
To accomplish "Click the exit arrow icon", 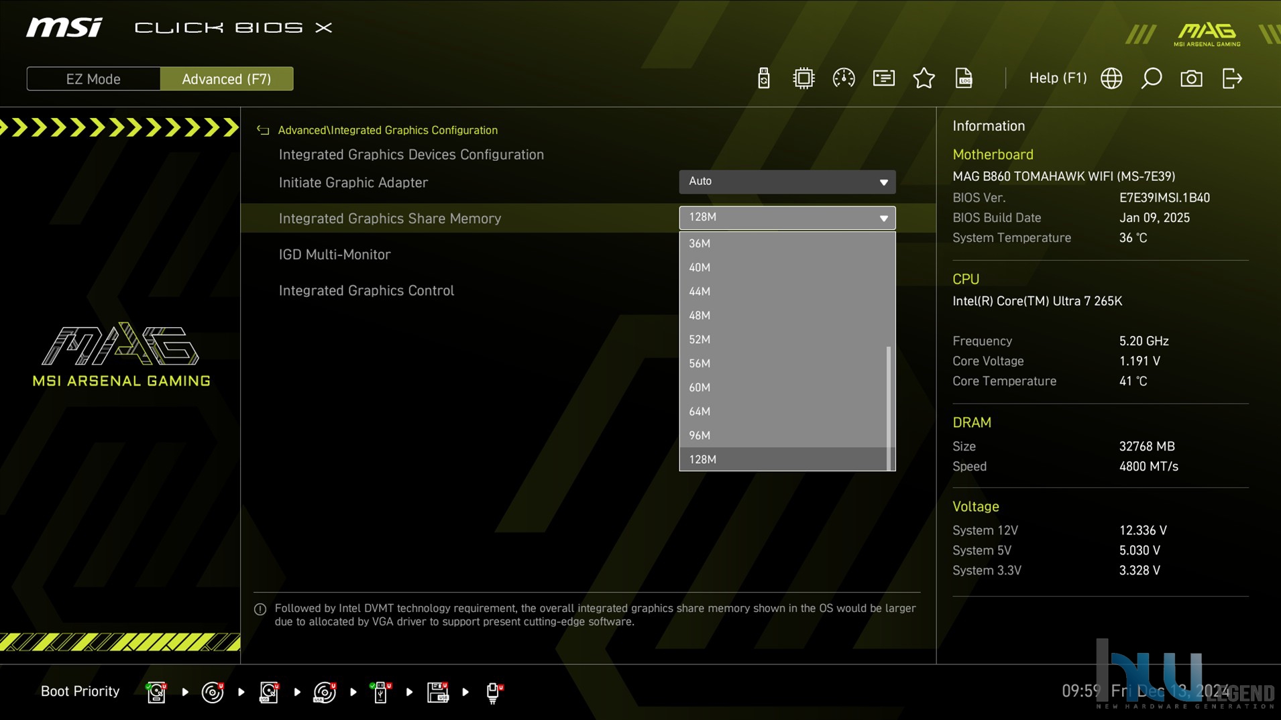I will (1232, 78).
